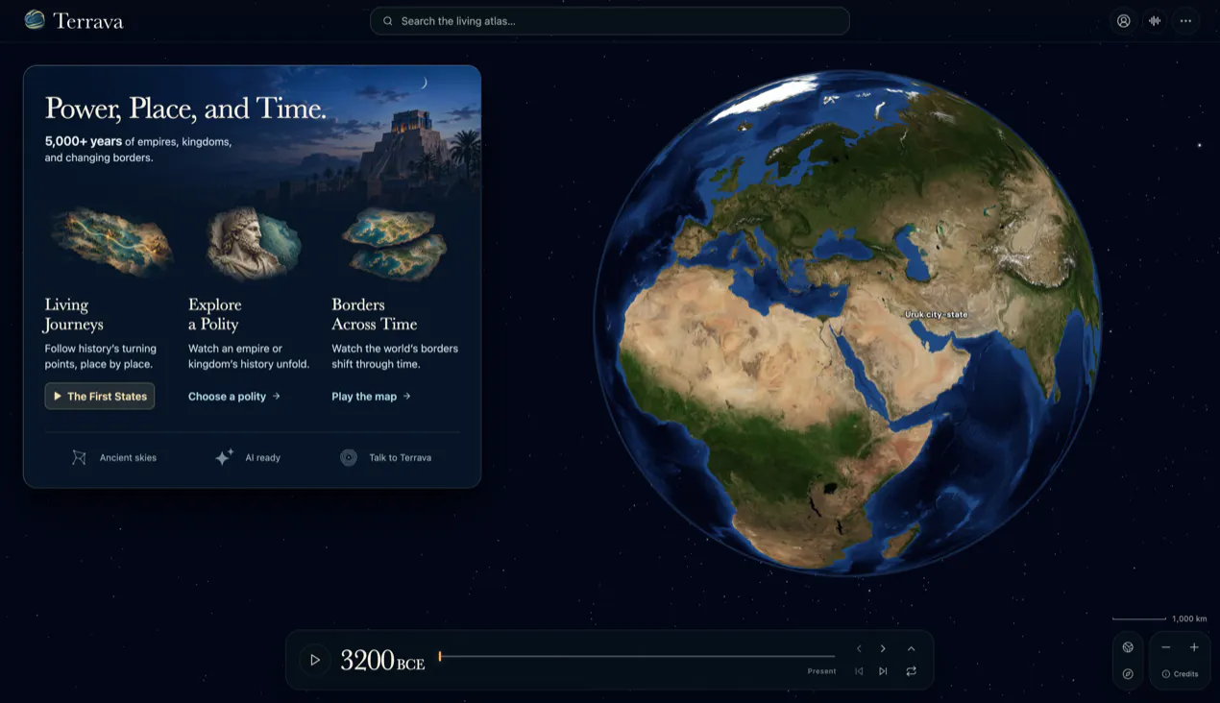Click the arrow next to Choose a polity
1220x703 pixels.
276,396
